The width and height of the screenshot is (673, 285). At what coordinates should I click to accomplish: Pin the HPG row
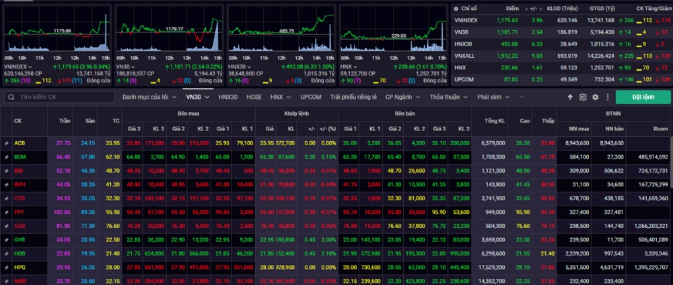(x=6, y=267)
